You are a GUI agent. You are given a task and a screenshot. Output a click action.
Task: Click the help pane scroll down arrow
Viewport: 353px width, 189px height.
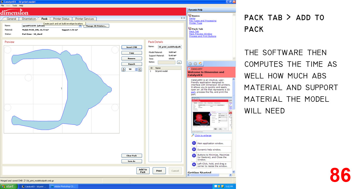[x=234, y=172]
